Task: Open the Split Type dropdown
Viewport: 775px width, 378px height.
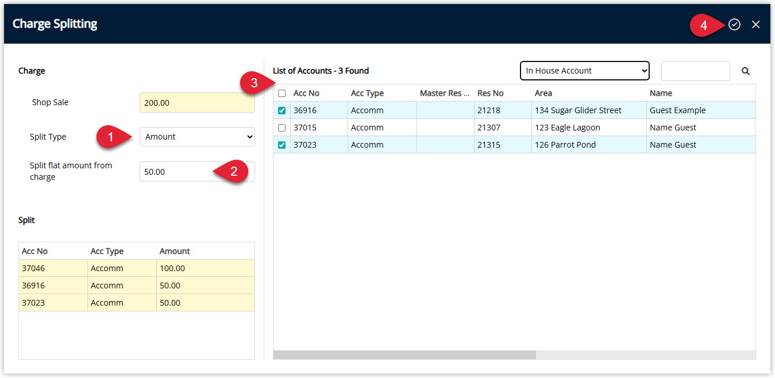Action: 197,137
